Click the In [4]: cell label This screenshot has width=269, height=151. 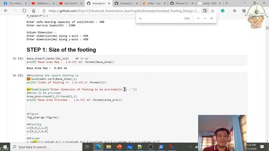[x=18, y=59]
